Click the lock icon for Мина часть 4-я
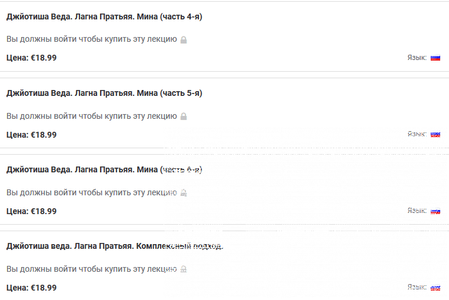The width and height of the screenshot is (449, 300). [x=184, y=40]
